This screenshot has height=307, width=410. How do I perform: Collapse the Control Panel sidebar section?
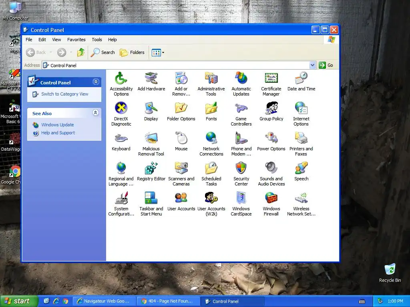(x=96, y=82)
